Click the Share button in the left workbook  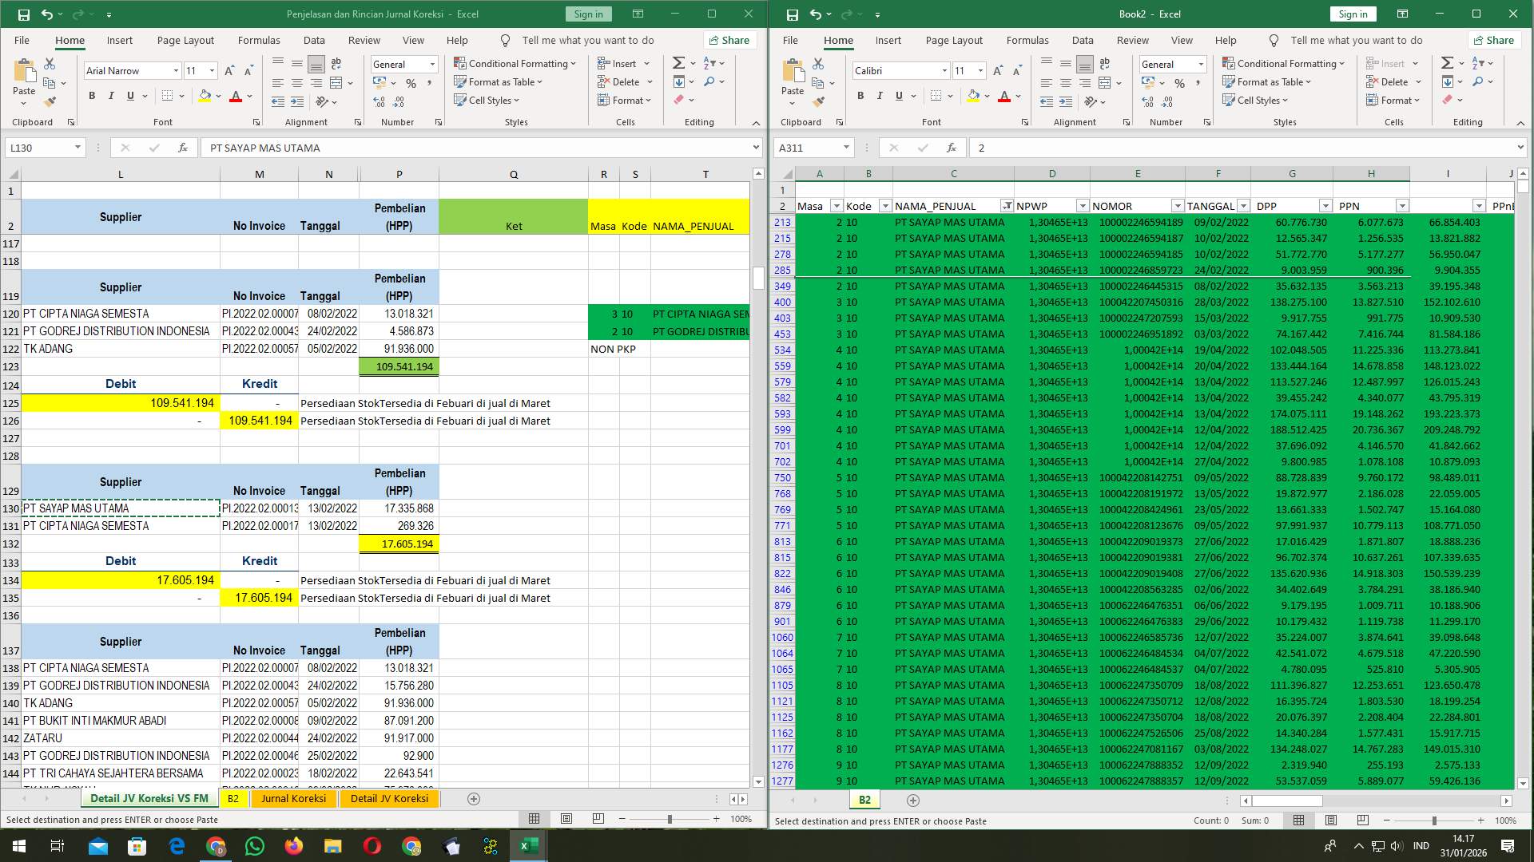click(x=728, y=40)
